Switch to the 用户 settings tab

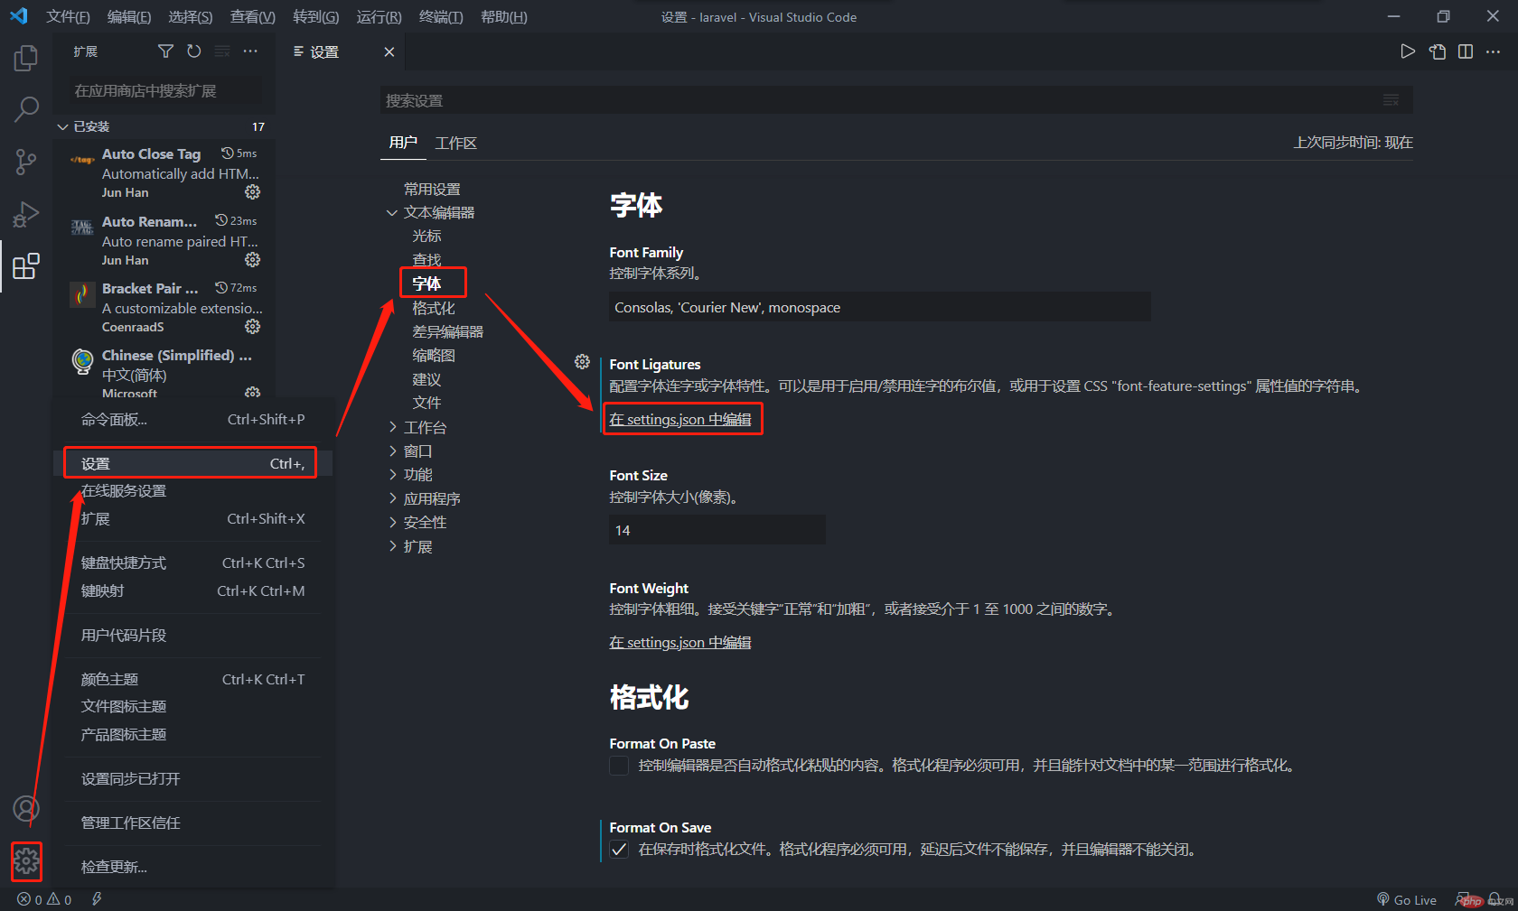[x=403, y=143]
